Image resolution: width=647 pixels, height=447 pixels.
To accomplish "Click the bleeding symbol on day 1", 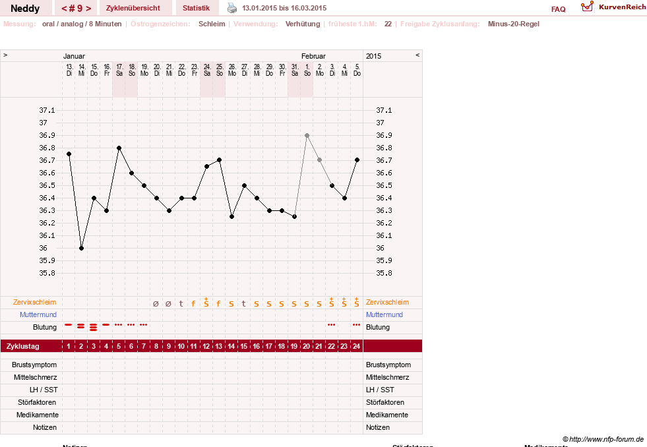I will tap(69, 325).
